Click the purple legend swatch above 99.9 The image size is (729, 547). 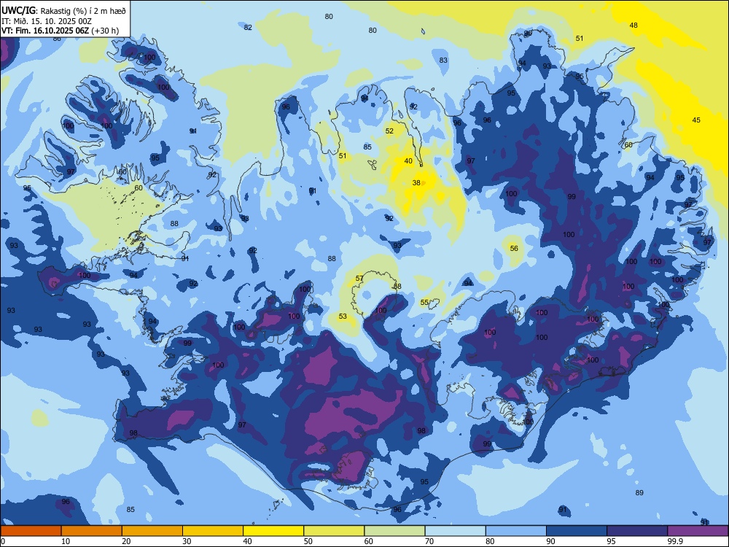pyautogui.click(x=698, y=531)
